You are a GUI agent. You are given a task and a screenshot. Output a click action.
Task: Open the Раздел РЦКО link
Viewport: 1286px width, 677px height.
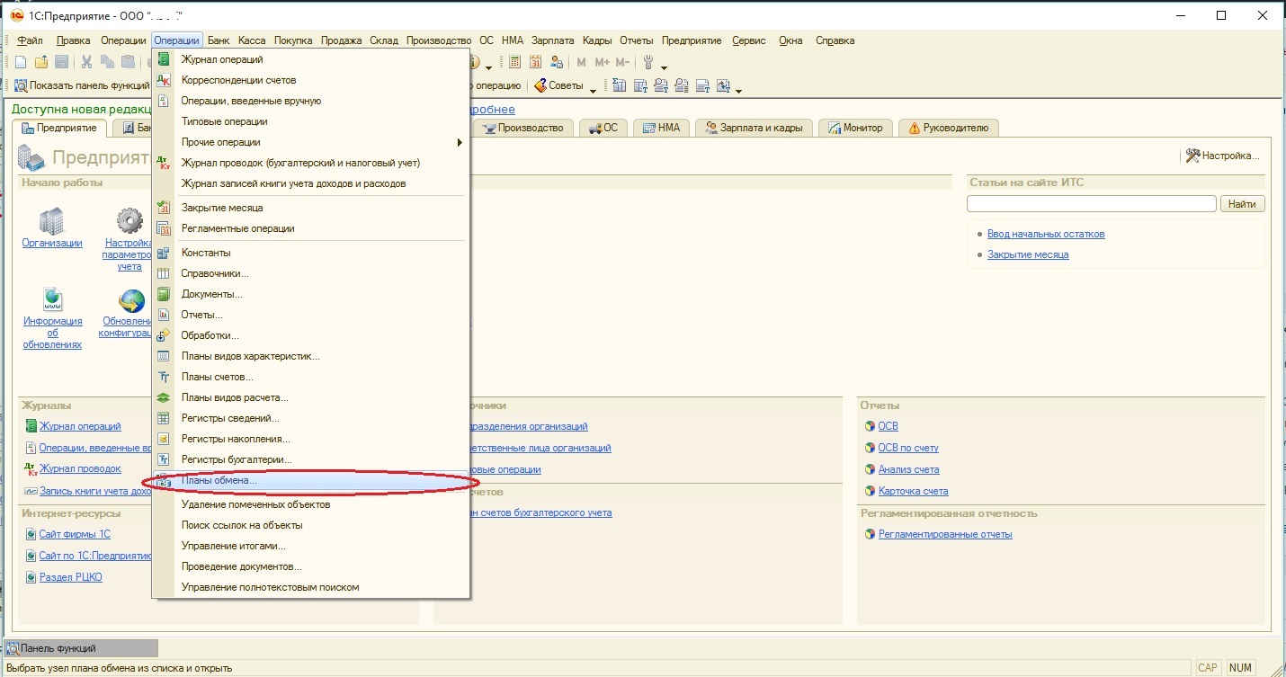click(70, 577)
